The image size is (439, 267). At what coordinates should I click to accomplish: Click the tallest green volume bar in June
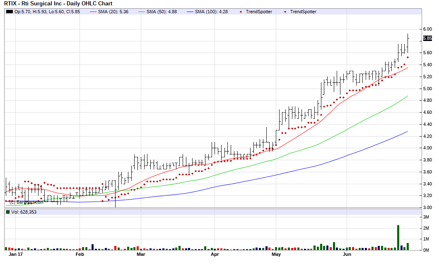[398, 238]
